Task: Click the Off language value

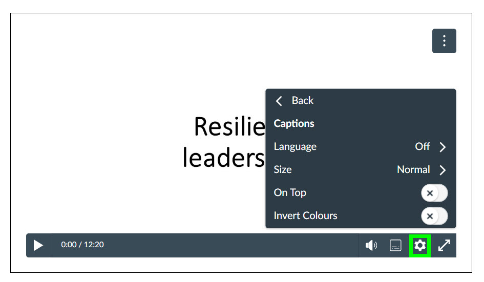Action: [x=422, y=147]
